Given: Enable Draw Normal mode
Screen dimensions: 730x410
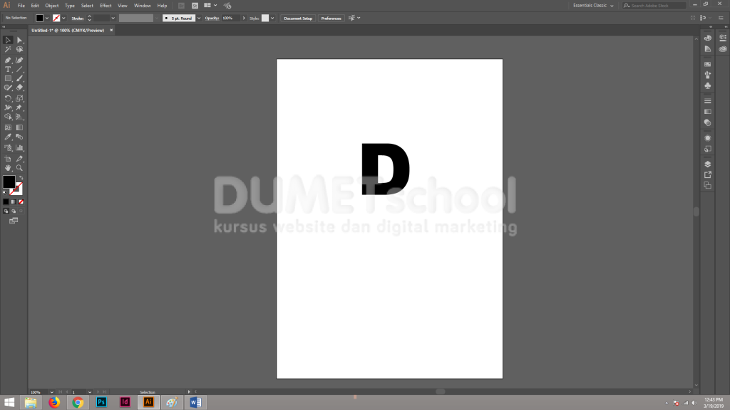Looking at the screenshot, I should click(6, 211).
